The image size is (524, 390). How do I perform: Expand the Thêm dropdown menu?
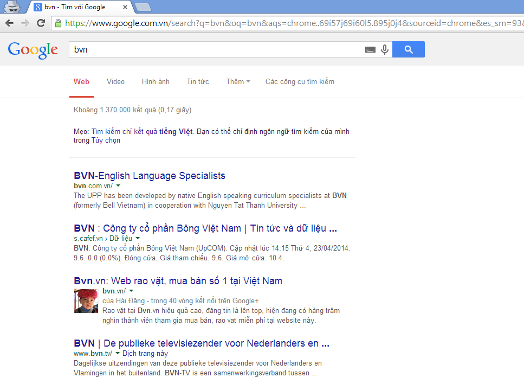(x=238, y=81)
